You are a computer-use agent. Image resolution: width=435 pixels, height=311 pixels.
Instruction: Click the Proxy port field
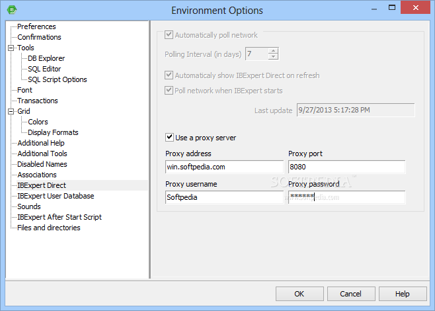coord(347,167)
